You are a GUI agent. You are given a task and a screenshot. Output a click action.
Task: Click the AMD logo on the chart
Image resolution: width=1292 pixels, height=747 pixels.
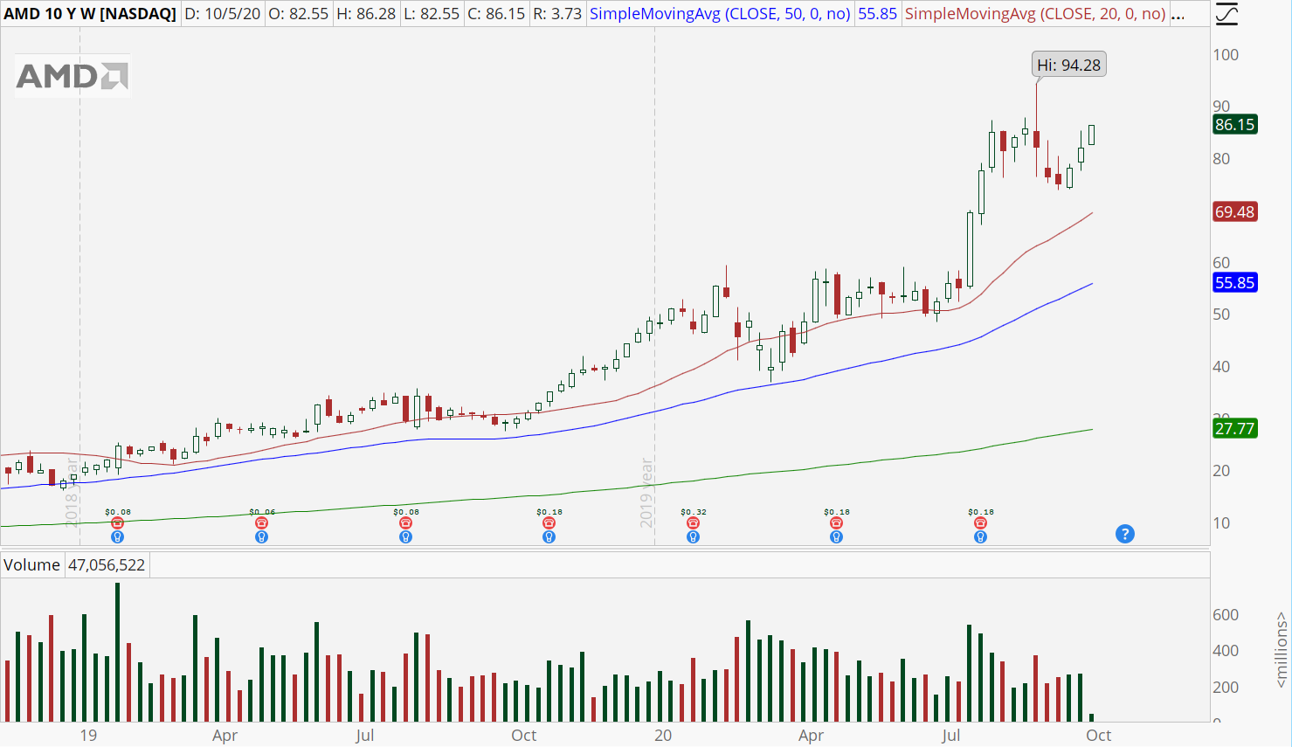(x=73, y=76)
